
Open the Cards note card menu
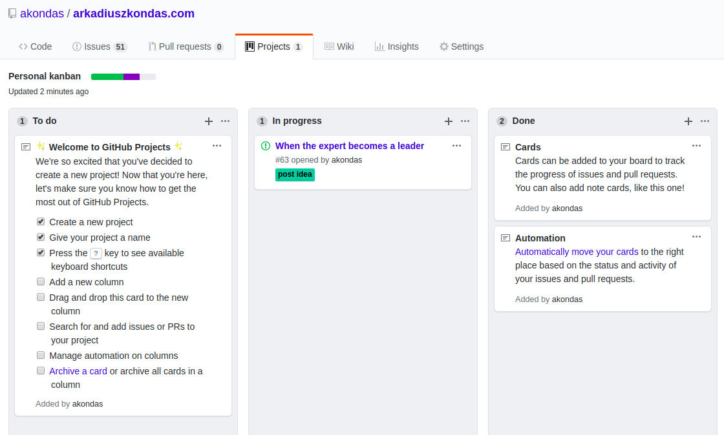tap(696, 146)
